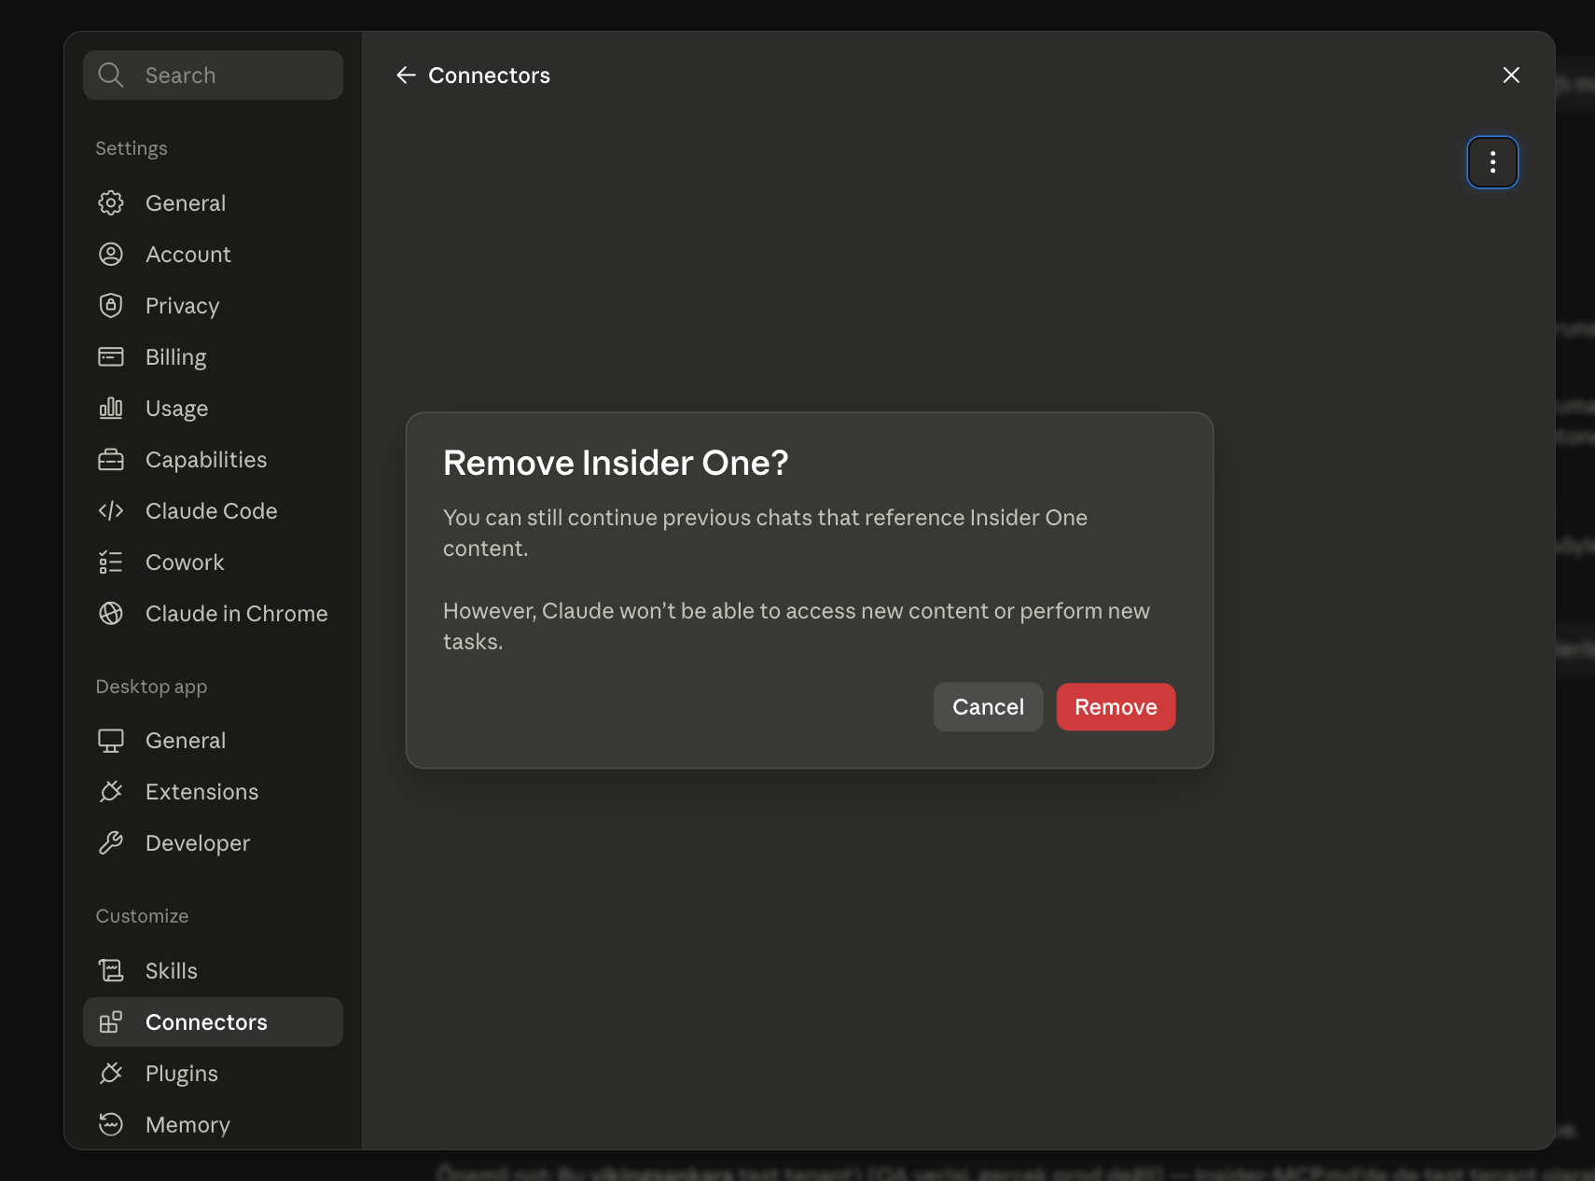Screen dimensions: 1595x1181
Task: Click the "You can still continue previous chats" text
Action: (x=765, y=533)
